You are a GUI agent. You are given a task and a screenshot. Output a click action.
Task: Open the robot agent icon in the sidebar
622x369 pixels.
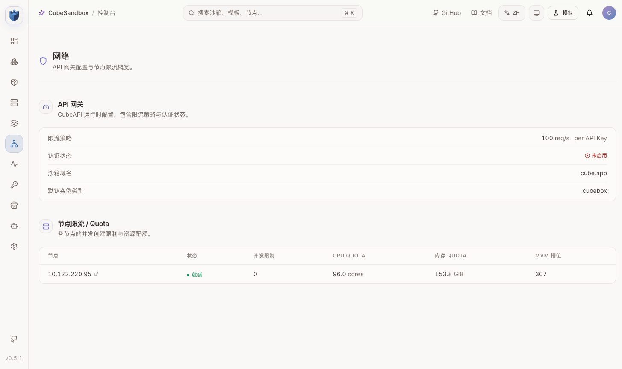pos(14,226)
